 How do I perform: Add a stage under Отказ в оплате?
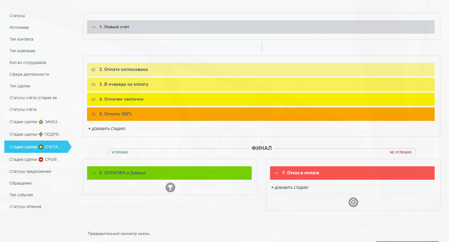290,188
